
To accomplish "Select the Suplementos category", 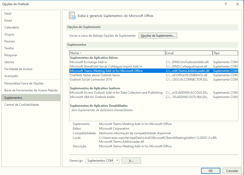I will (31, 98).
